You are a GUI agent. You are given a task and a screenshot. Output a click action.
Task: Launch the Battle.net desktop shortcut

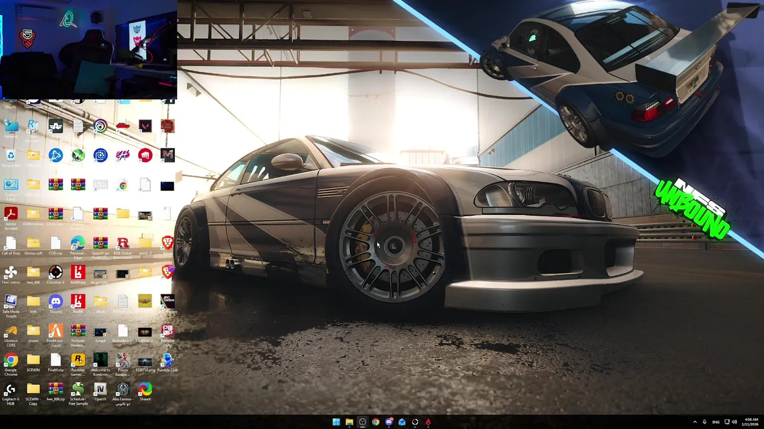tap(56, 156)
